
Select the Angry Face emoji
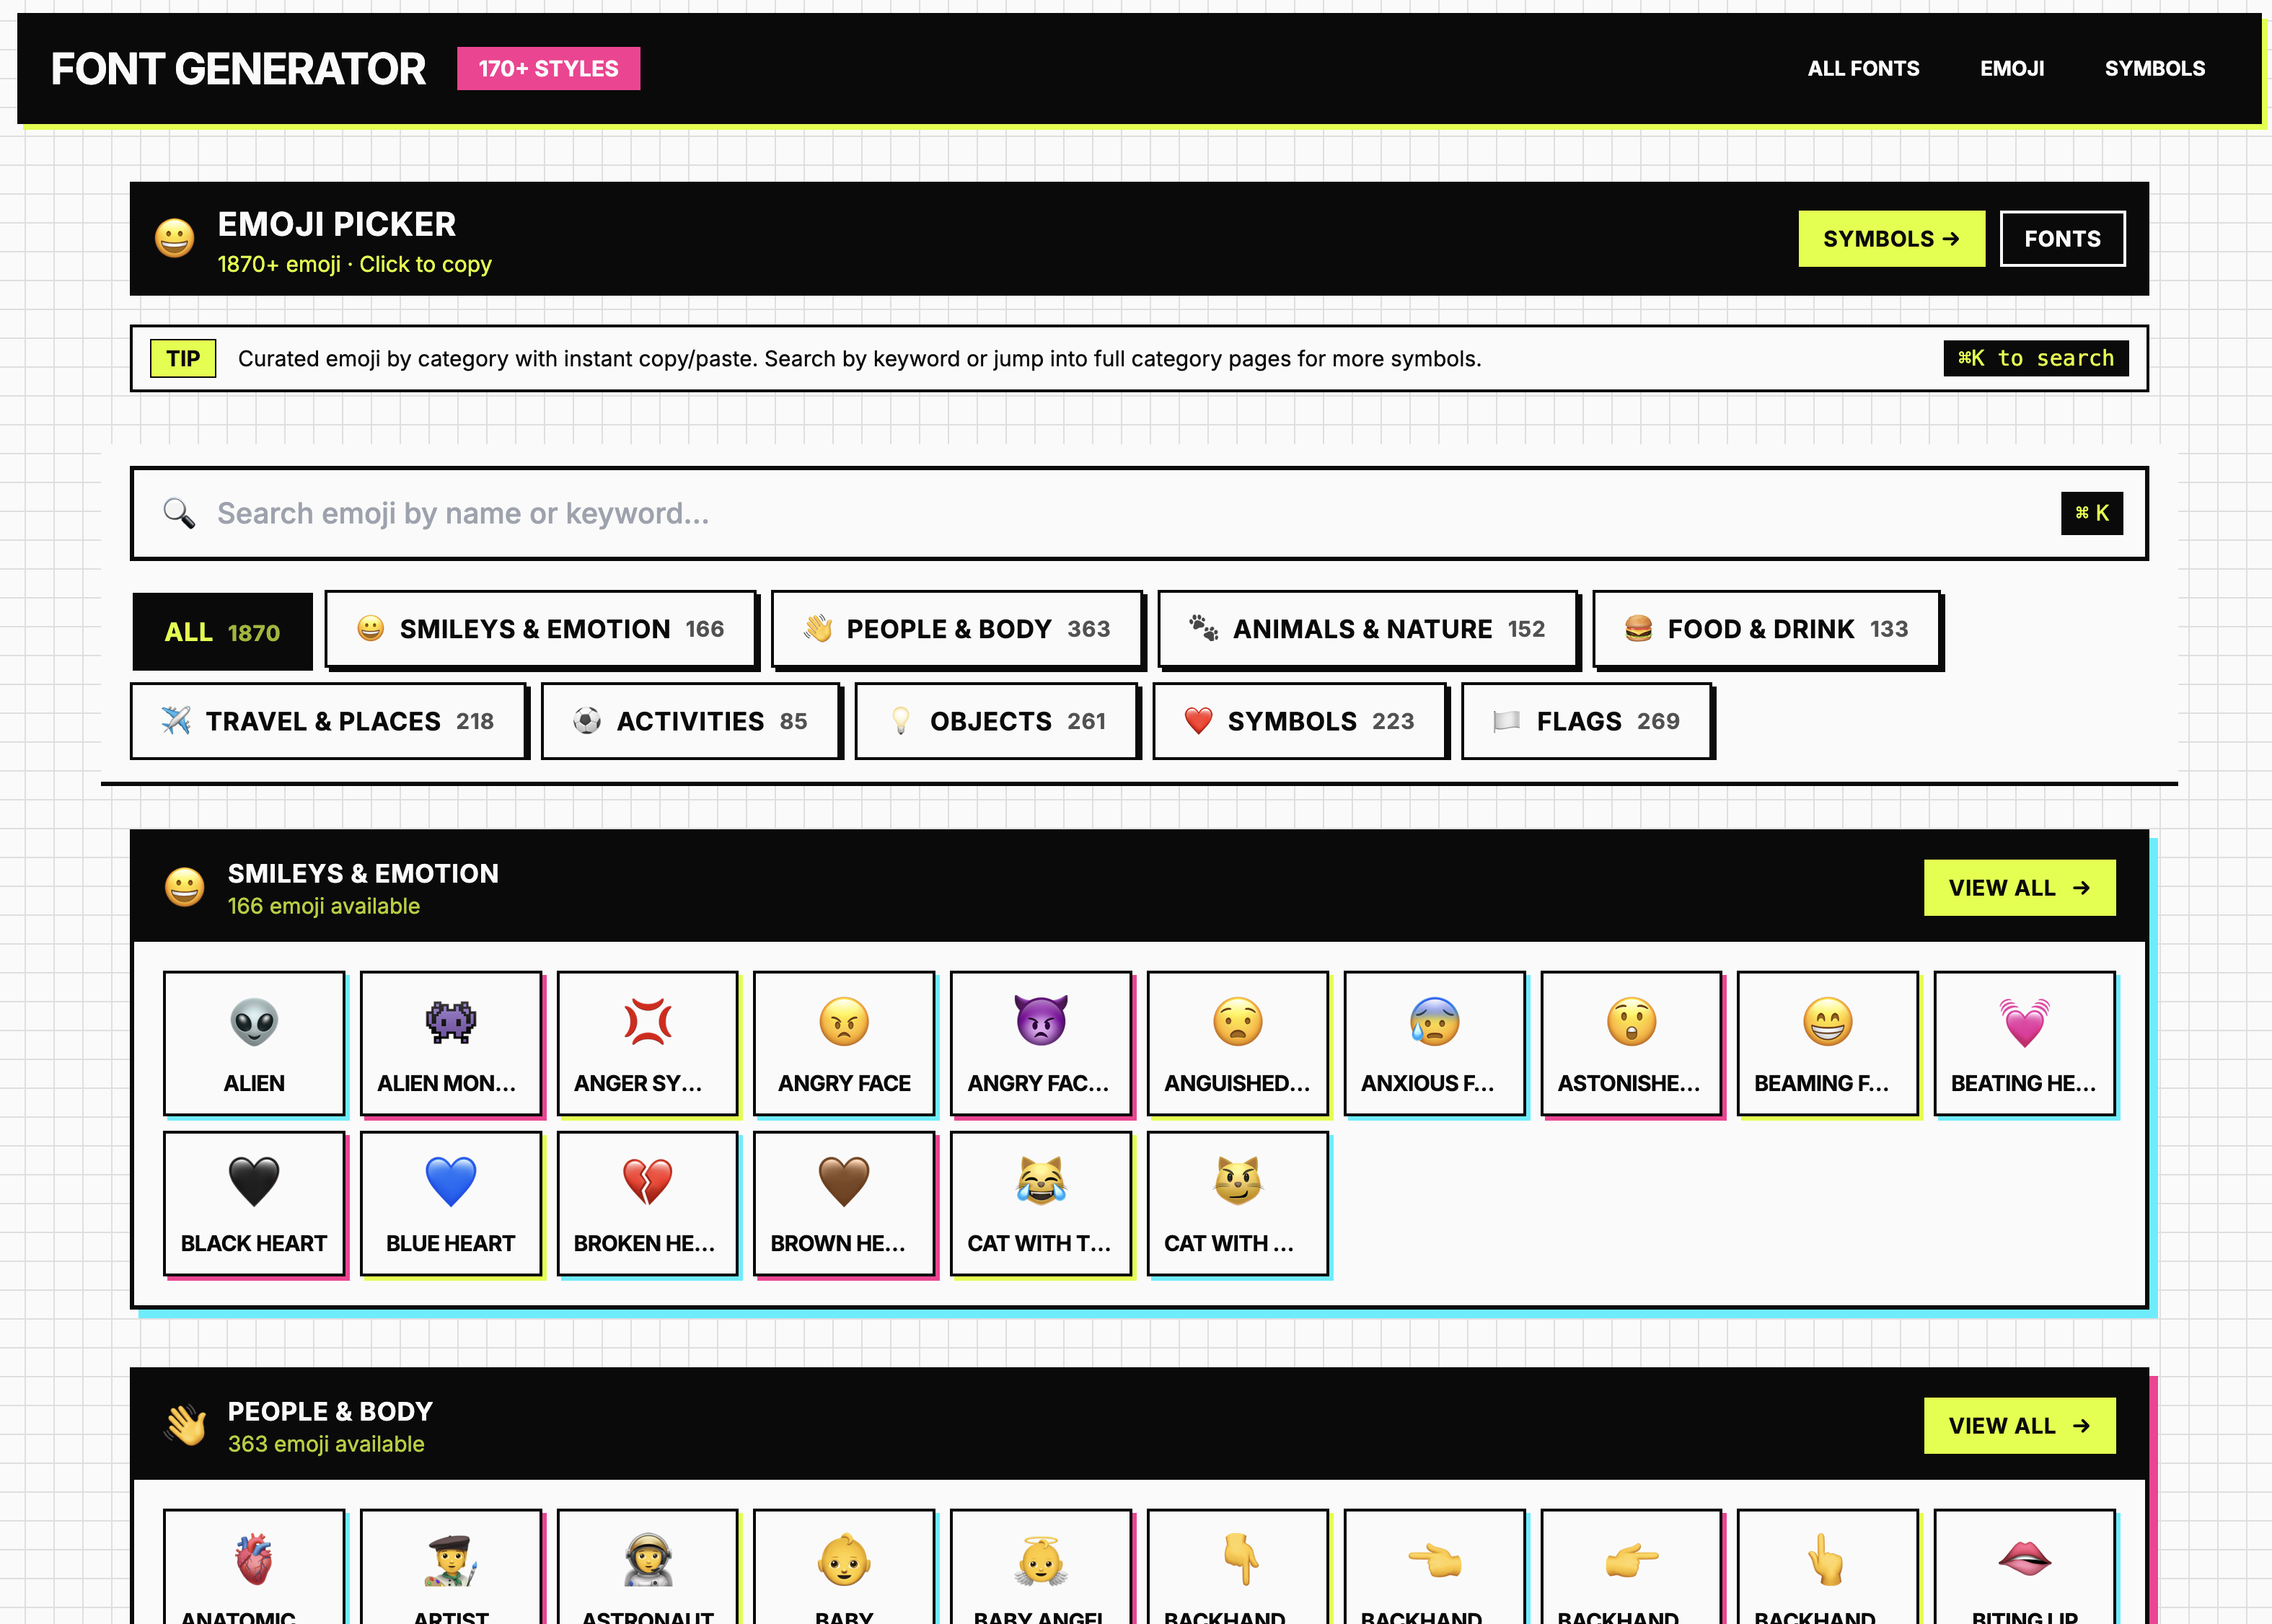(844, 1043)
